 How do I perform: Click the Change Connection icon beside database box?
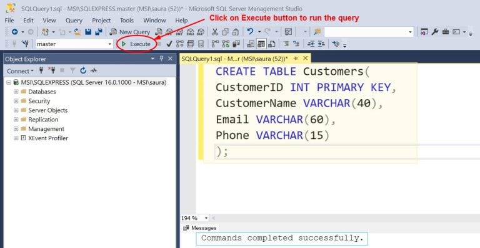[x=25, y=44]
